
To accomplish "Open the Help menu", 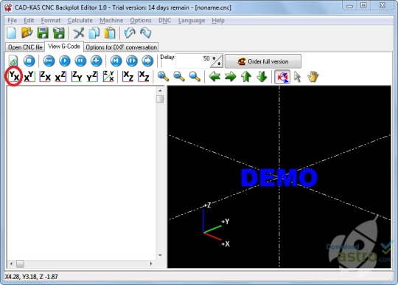I will 218,21.
